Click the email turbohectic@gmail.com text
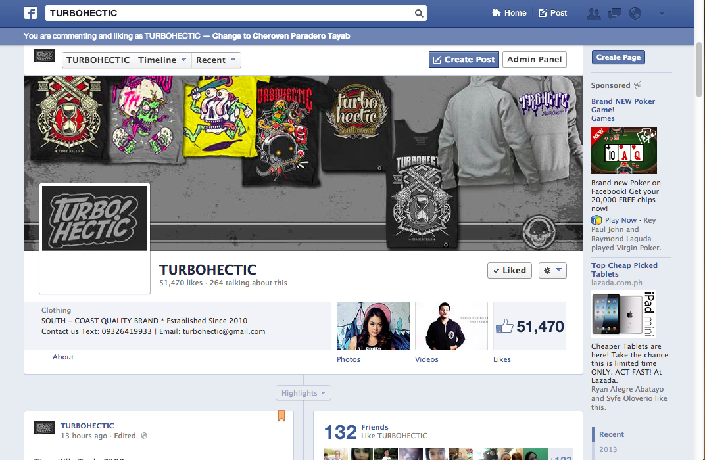Viewport: 705px width, 460px height. pyautogui.click(x=224, y=331)
